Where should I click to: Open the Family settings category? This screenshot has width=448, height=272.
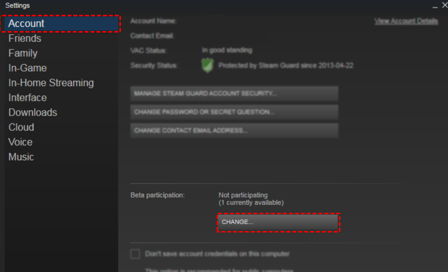click(23, 53)
